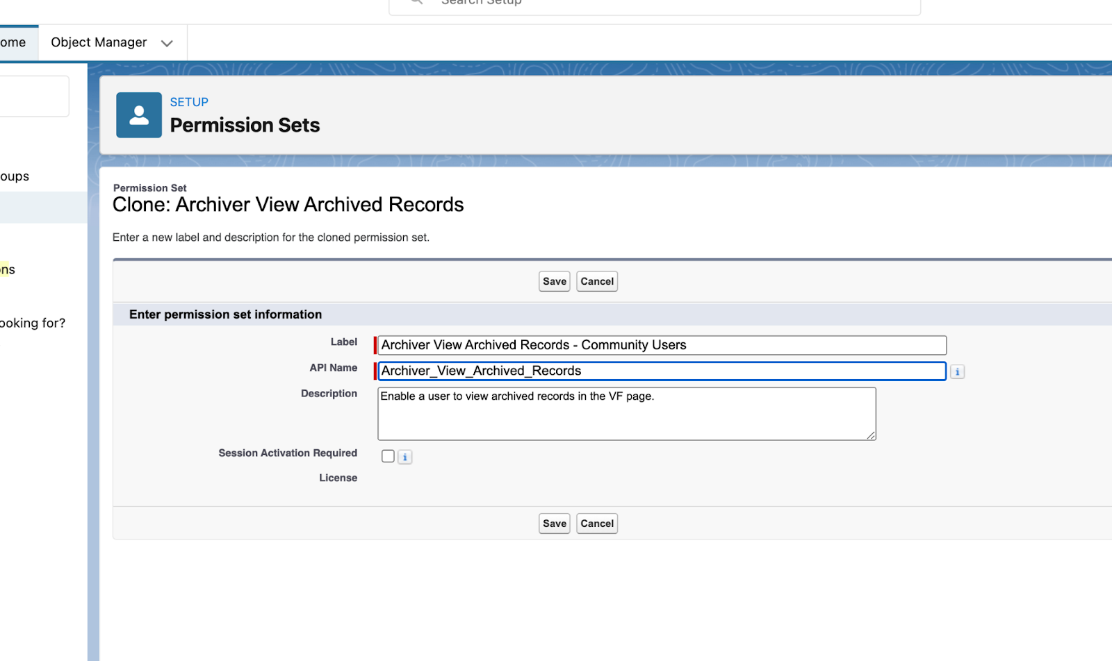Click info icon next to Session Activation Required
The image size is (1112, 661).
[404, 457]
